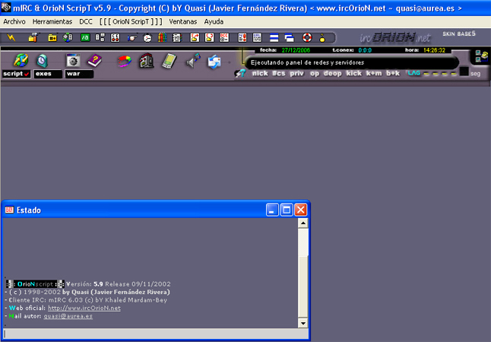Click the pointing hand finger icon
Viewport: 491px width, 342px height.
coord(131,38)
